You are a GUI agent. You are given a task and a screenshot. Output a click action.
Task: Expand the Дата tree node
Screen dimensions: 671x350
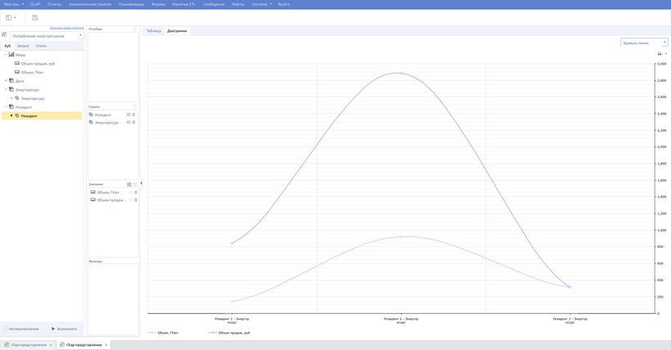pos(6,81)
